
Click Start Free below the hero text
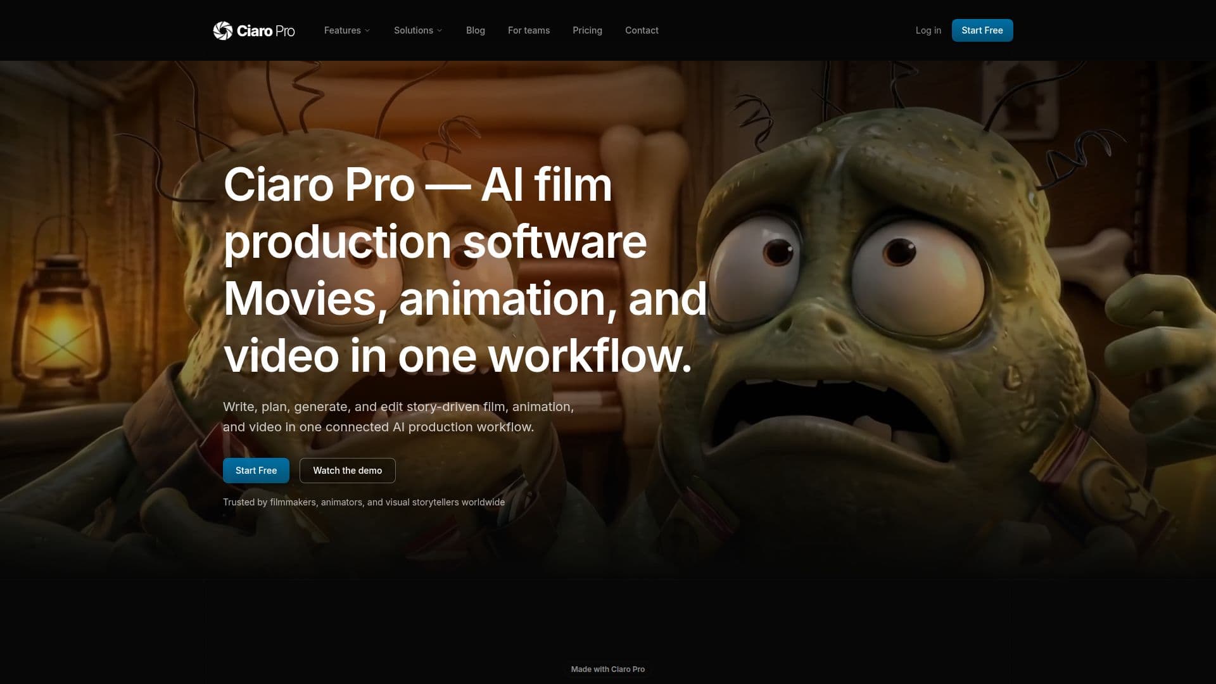click(x=256, y=471)
